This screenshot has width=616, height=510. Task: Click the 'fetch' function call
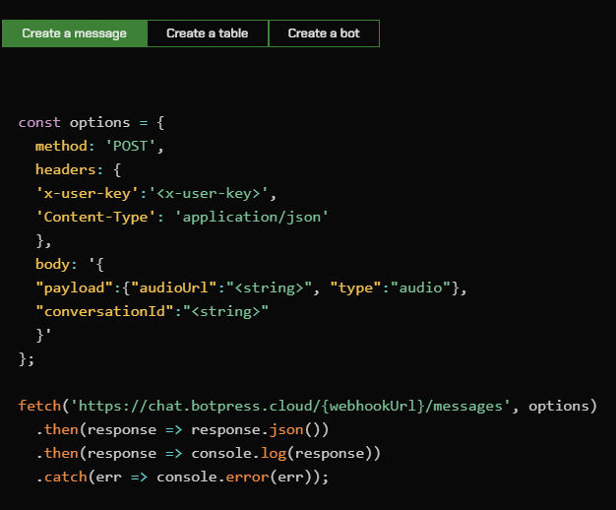pos(39,406)
